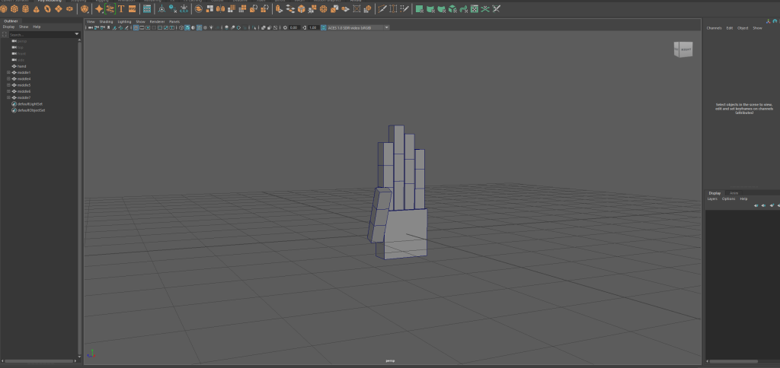Toggle the color management view transform button
The height and width of the screenshot is (368, 780).
tap(324, 27)
